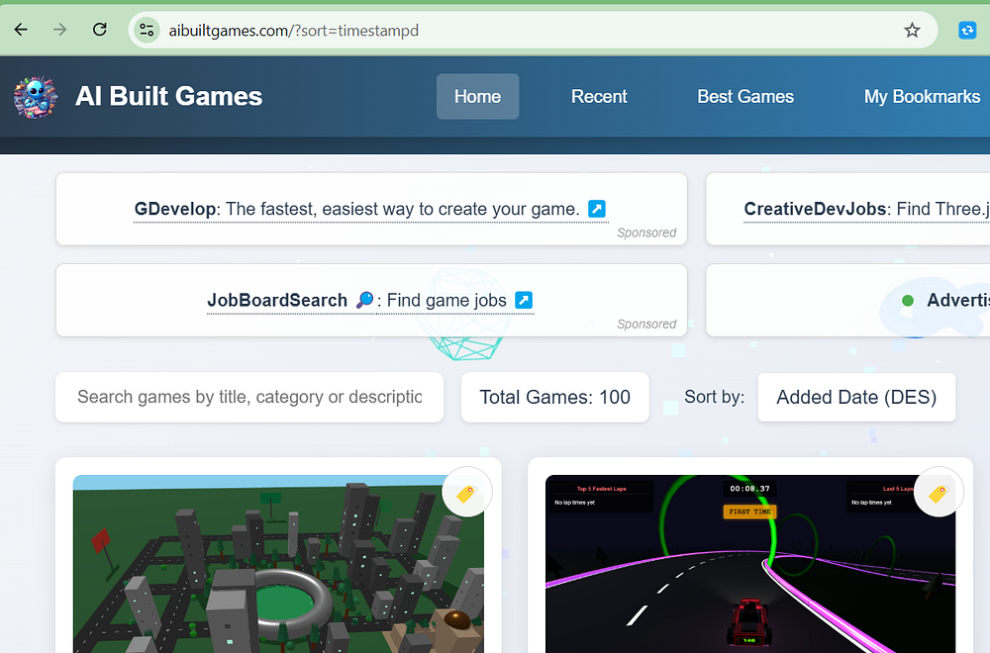
Task: Open the Recent nav tab
Action: coord(599,97)
